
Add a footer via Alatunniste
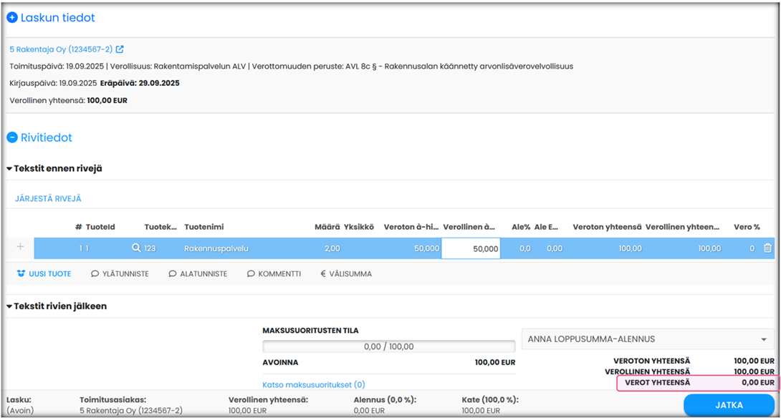pyautogui.click(x=198, y=273)
